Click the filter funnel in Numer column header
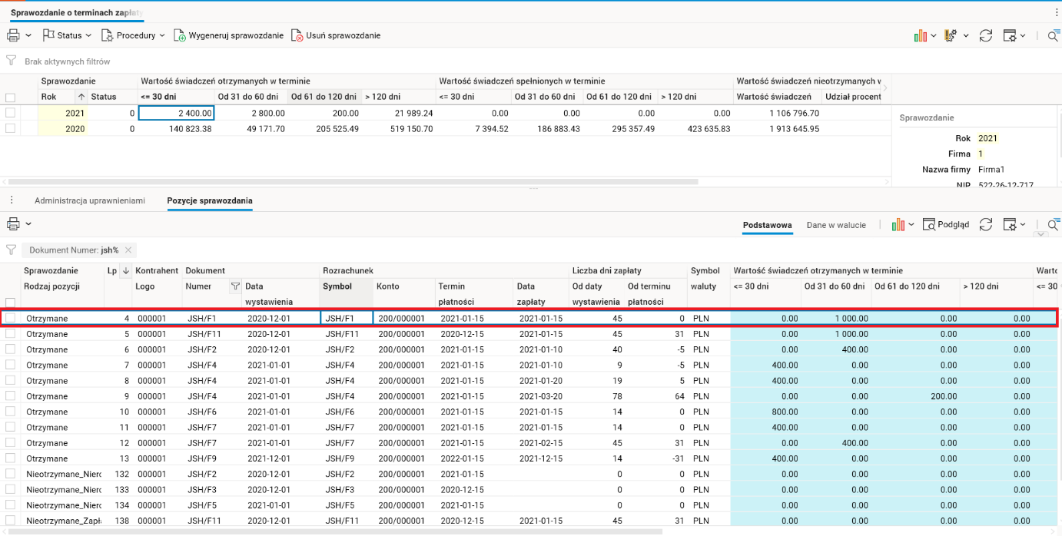 (235, 286)
